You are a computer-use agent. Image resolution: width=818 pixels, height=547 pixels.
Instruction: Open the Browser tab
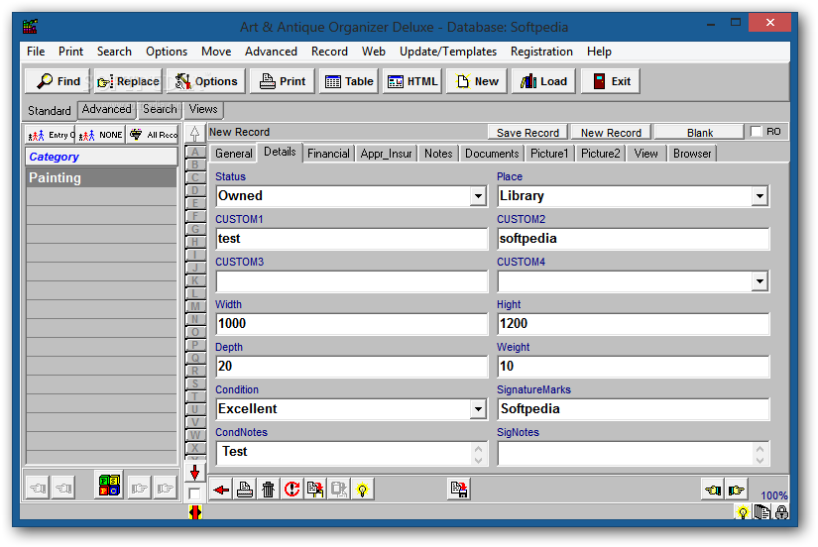(x=692, y=154)
